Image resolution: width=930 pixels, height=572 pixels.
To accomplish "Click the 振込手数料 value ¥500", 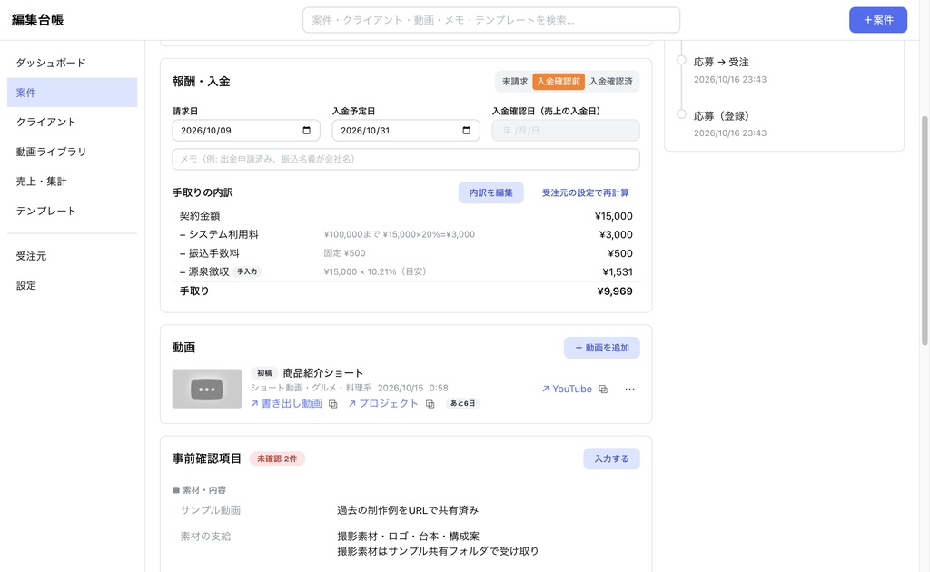I will click(x=620, y=253).
